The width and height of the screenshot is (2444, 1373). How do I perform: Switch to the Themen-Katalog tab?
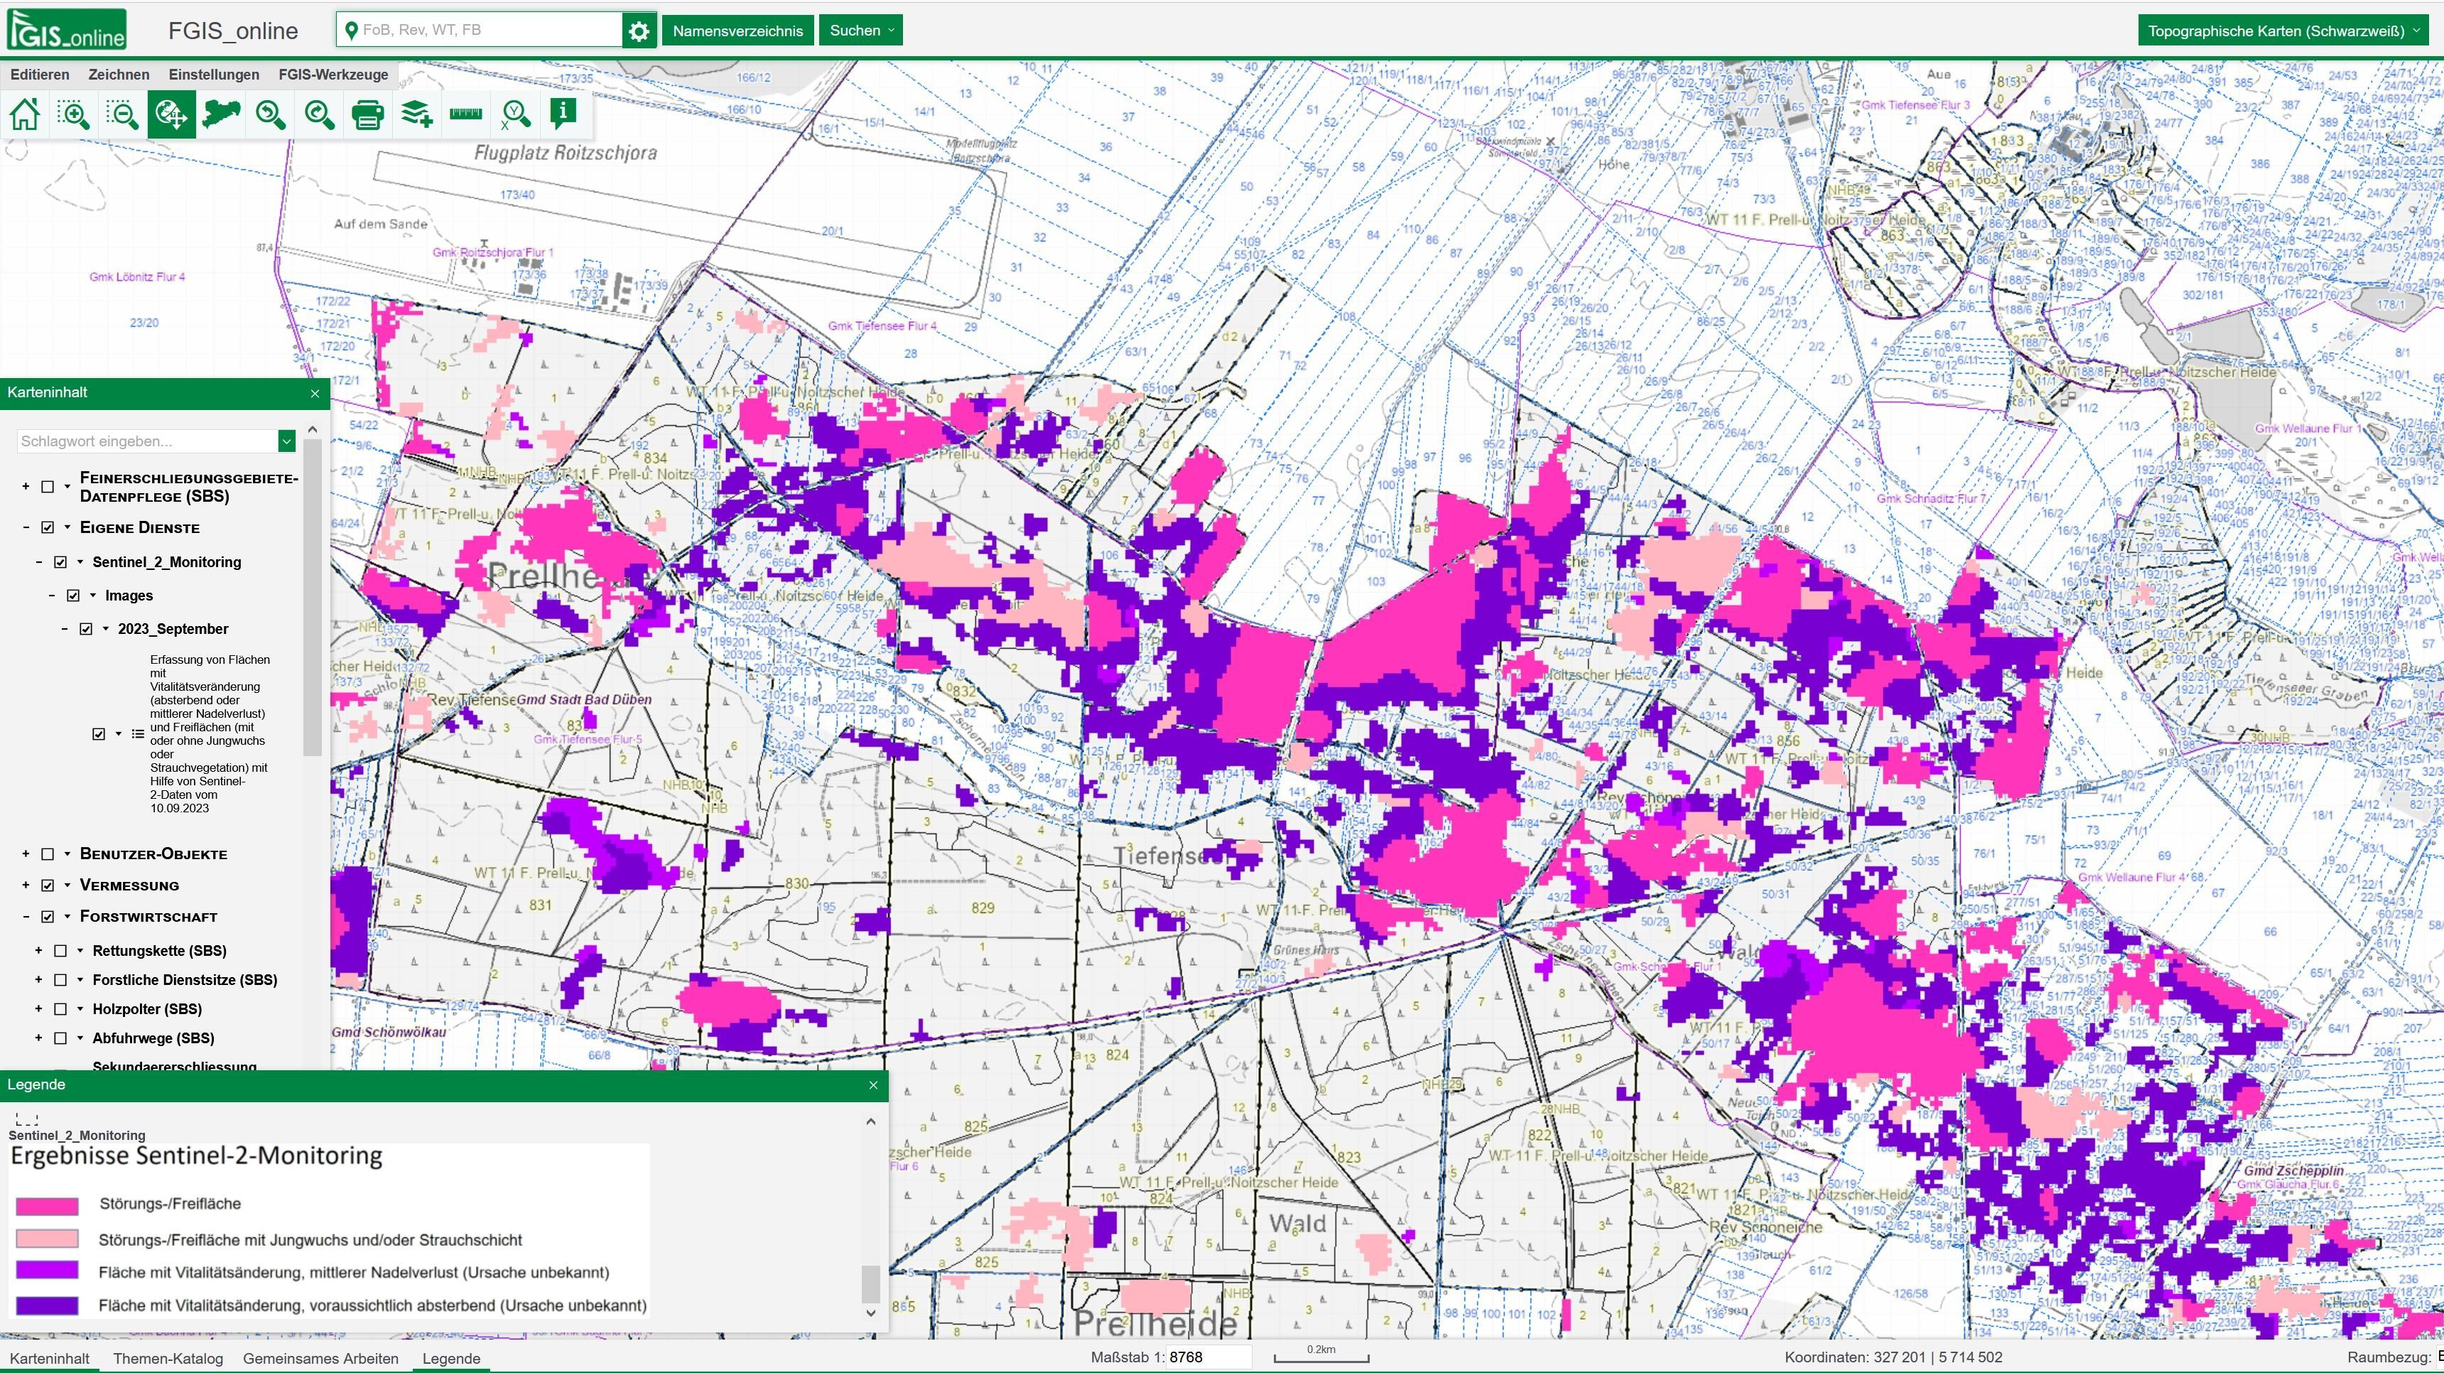pyautogui.click(x=168, y=1358)
